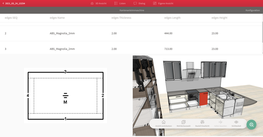Enable Mehrfachauswahl multi-select mode
263x137 pixels.
coord(183,123)
